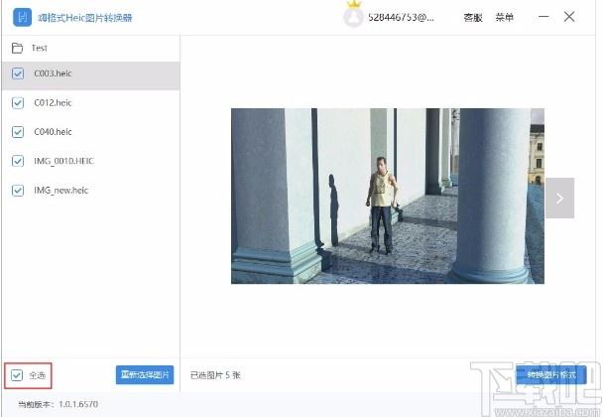Screen dimensions: 604x417
Task: Uncheck the C003.heic checkbox
Action: [18, 73]
